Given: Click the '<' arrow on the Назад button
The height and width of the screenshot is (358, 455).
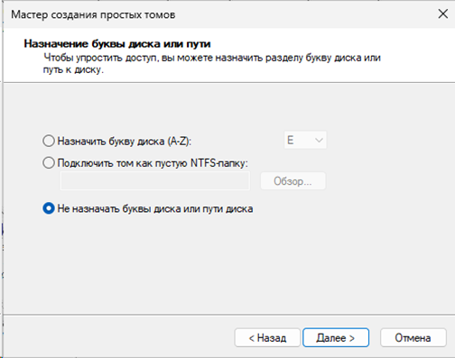Looking at the screenshot, I should click(x=252, y=338).
